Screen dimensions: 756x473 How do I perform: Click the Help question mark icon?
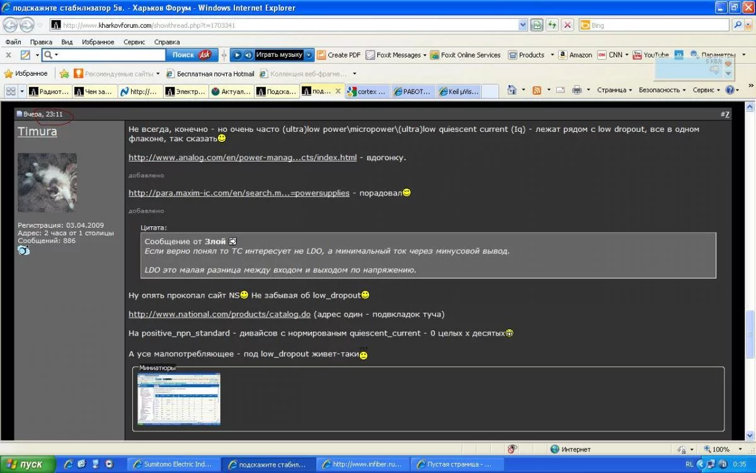point(729,90)
